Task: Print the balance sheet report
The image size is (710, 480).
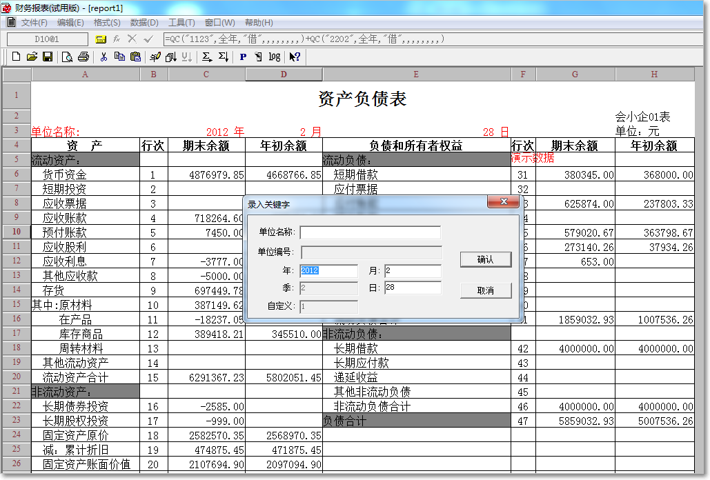Action: click(x=83, y=57)
